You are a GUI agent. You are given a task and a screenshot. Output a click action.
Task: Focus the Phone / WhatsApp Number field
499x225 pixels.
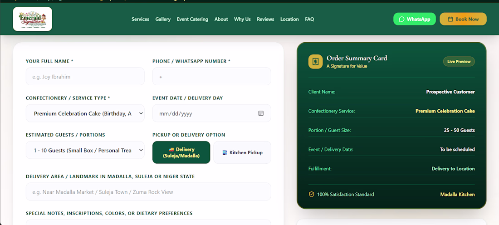point(212,76)
